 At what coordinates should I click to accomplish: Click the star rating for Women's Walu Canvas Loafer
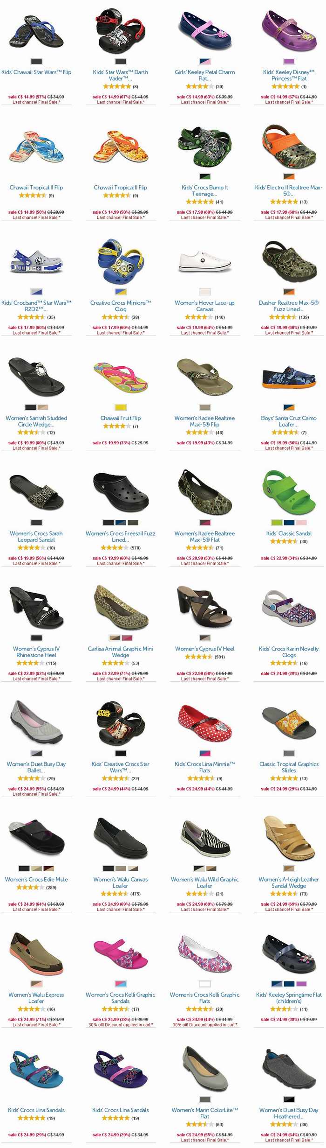[115, 894]
